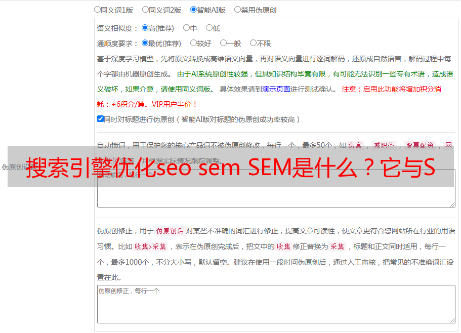
Task: Set 通顺度要求 to 不限
Action: (x=253, y=43)
